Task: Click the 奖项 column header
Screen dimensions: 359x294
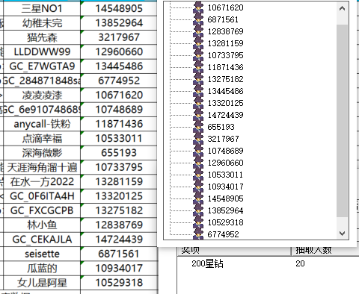Action: coord(234,251)
